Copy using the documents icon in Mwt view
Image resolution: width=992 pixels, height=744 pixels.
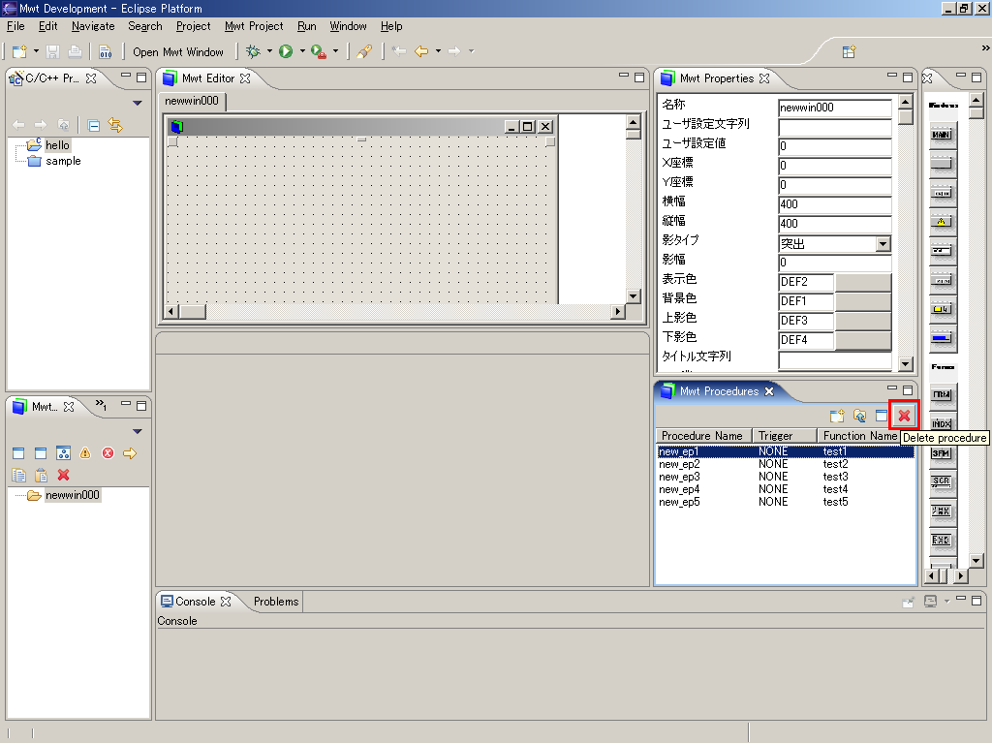click(19, 475)
